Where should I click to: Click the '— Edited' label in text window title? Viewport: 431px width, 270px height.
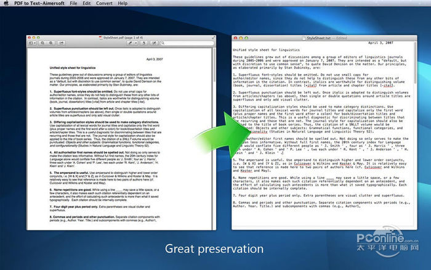[340, 38]
